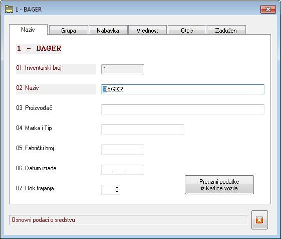Select the Naziv tab

click(28, 29)
